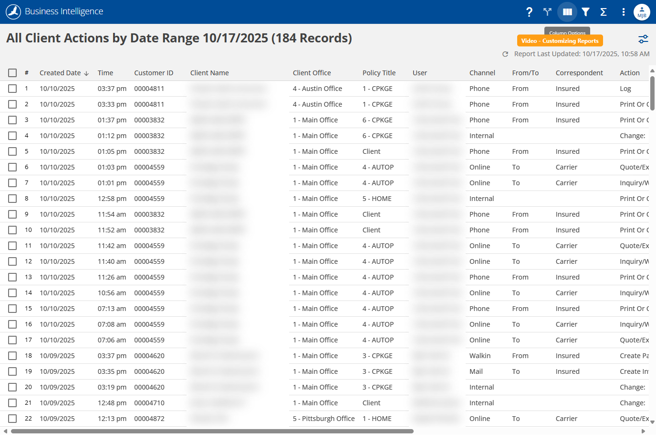Open Video - Customizing Reports link
656x441 pixels.
click(x=560, y=41)
